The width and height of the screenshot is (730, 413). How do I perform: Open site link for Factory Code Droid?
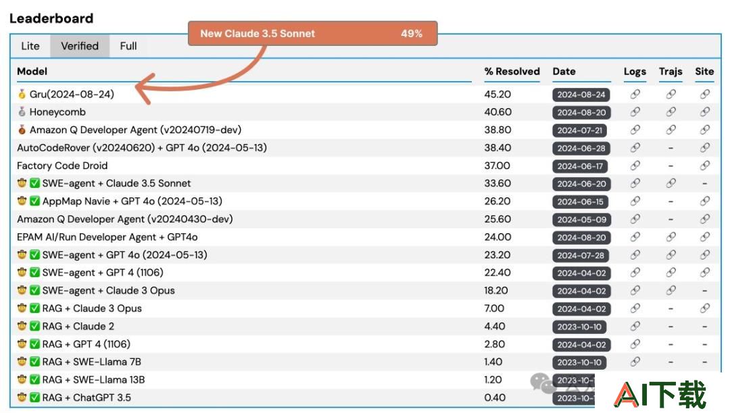[x=705, y=166]
